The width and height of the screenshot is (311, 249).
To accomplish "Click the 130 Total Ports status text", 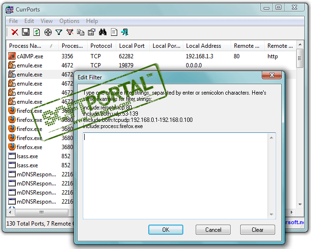I will click(25, 224).
